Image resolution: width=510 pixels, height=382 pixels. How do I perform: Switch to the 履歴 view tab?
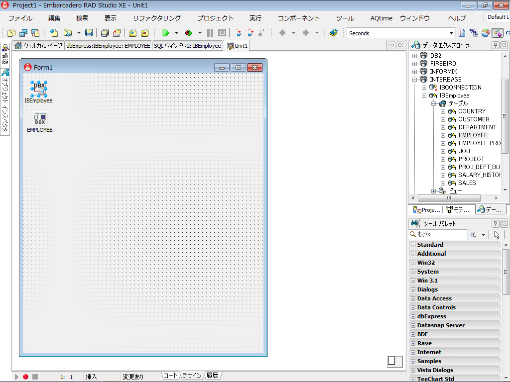(212, 376)
